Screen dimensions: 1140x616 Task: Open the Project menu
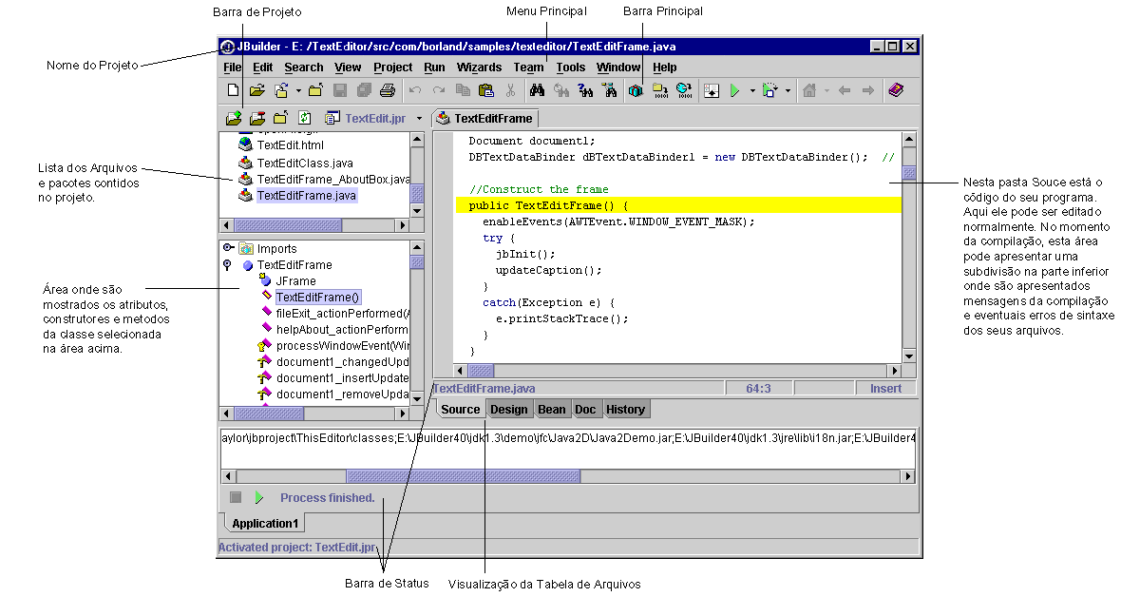[392, 67]
